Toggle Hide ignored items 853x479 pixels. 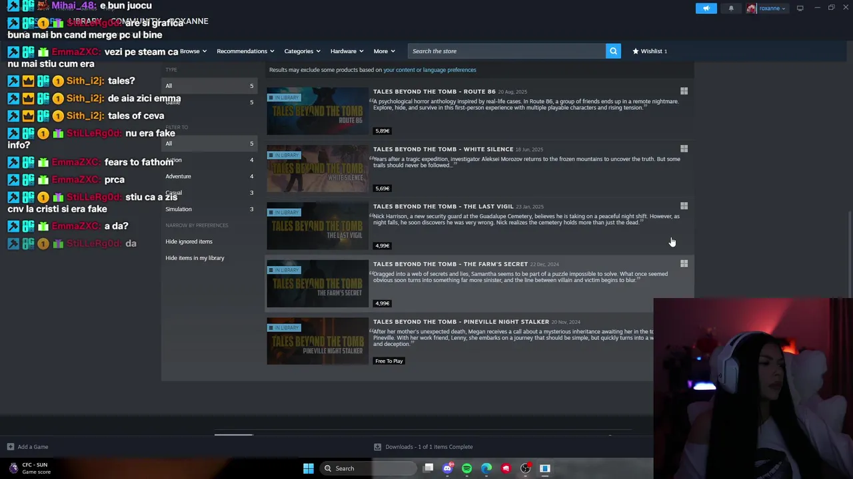pos(189,241)
